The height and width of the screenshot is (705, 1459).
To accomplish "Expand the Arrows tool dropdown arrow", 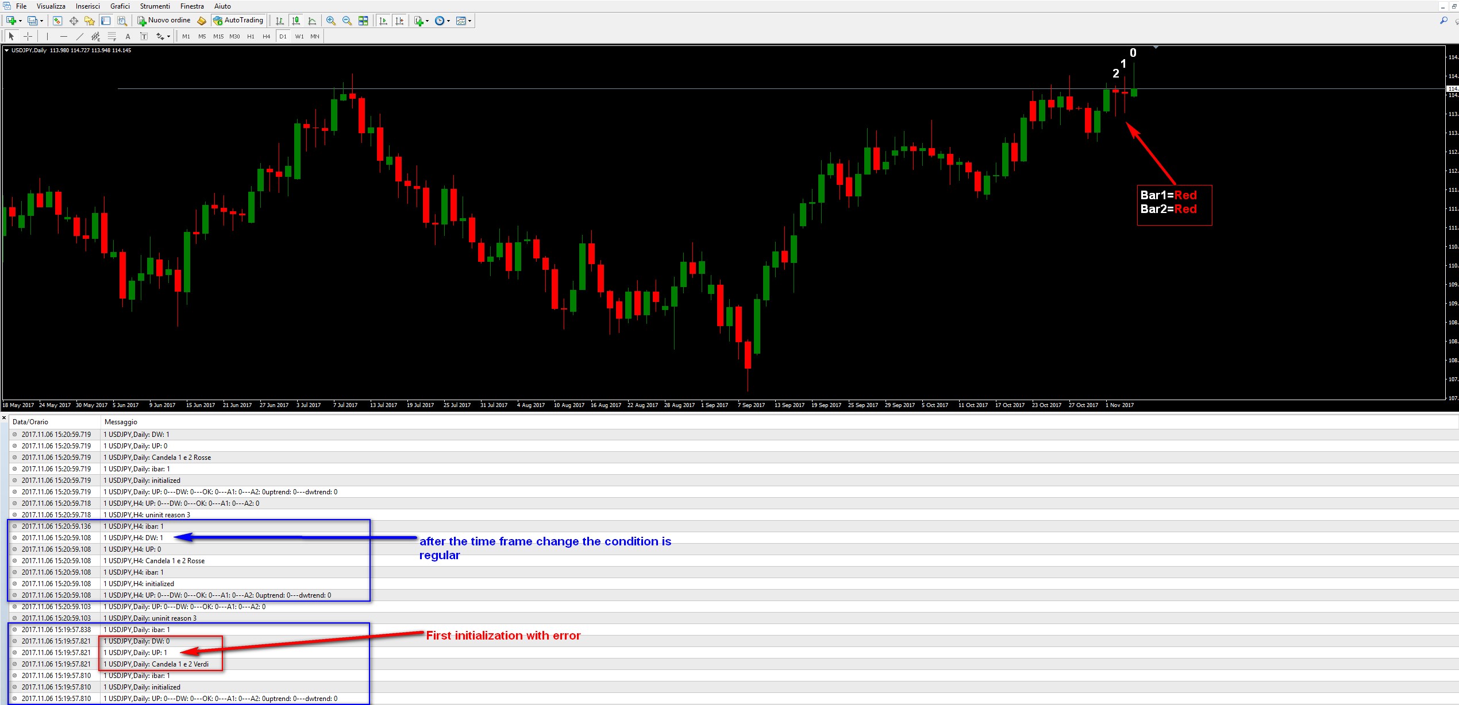I will point(168,37).
